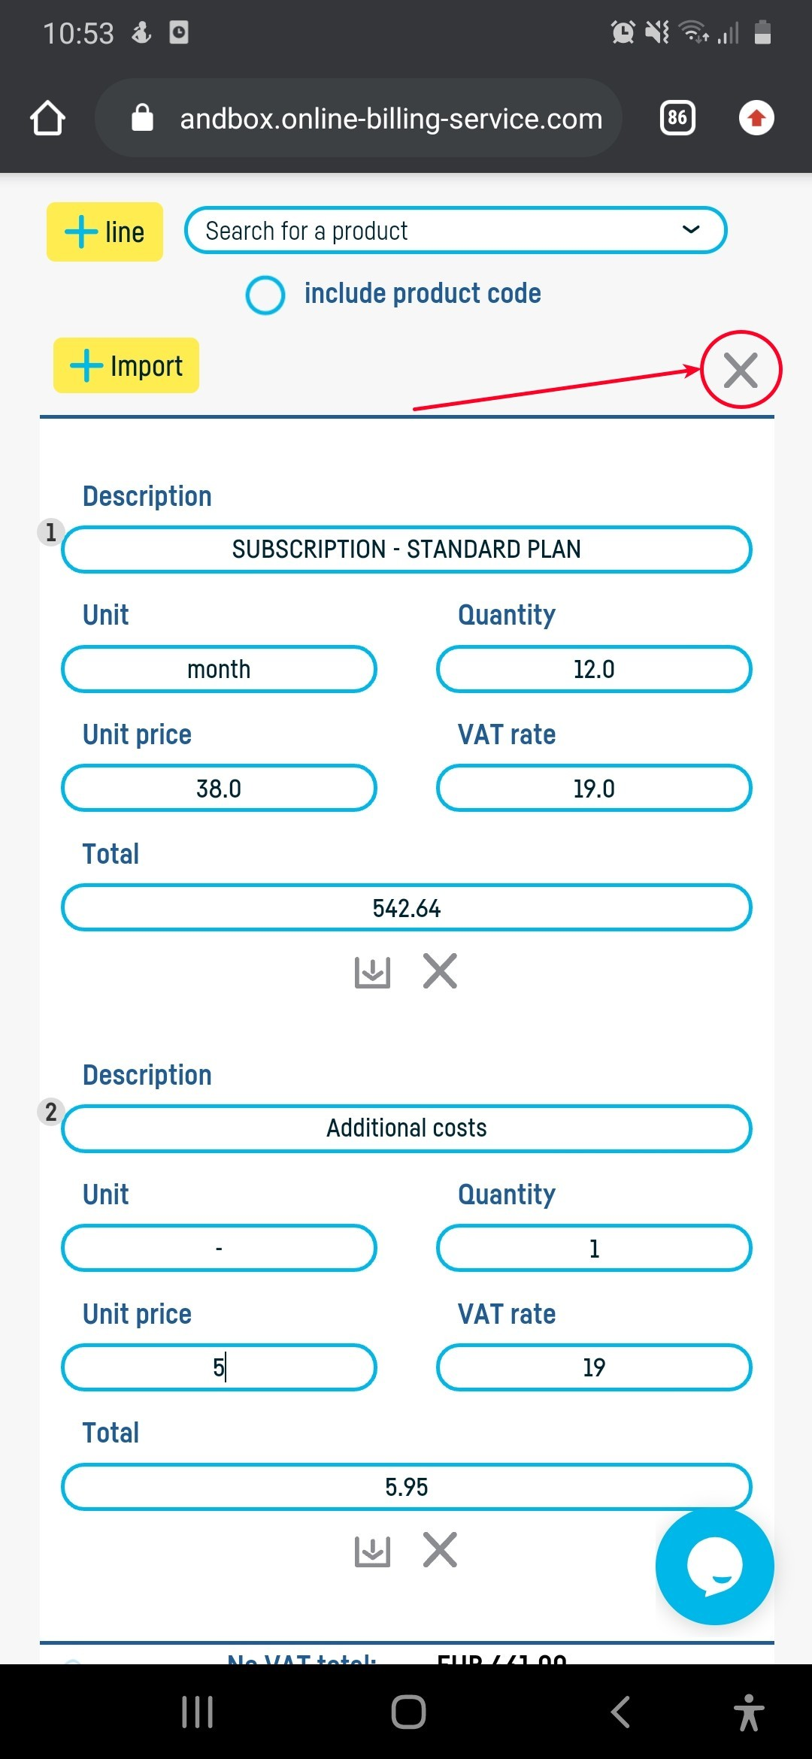Click the Unit field containing month

219,669
